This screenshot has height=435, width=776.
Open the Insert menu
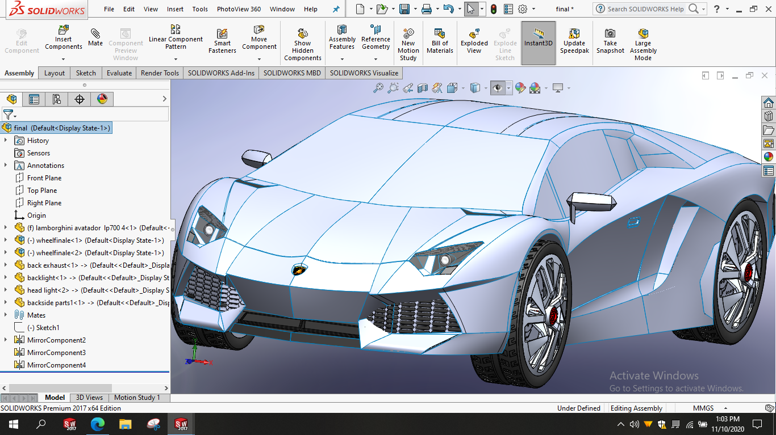coord(175,9)
